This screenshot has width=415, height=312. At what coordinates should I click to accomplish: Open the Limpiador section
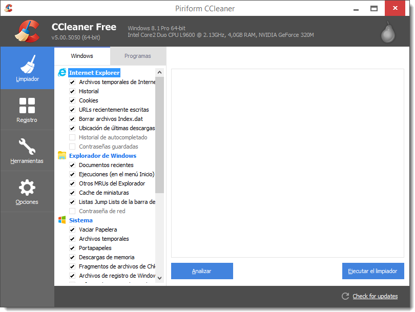27,68
